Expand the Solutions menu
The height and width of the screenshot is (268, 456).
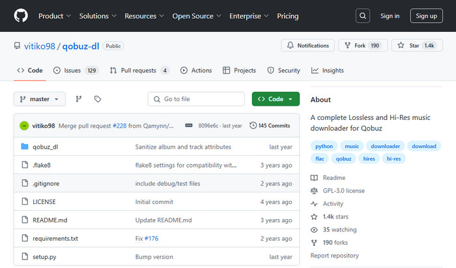[x=98, y=16]
